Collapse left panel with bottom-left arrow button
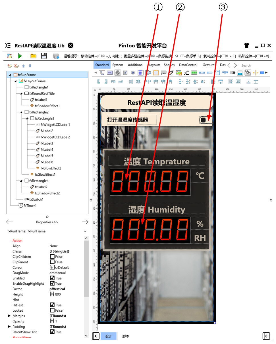This screenshot has height=344, width=276. (96, 336)
